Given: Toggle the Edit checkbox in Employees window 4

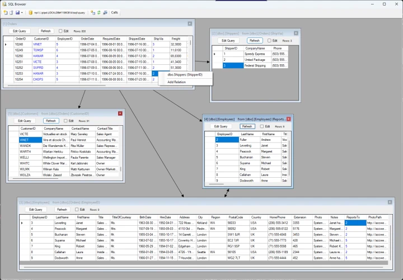Looking at the screenshot, I should pyautogui.click(x=262, y=126).
